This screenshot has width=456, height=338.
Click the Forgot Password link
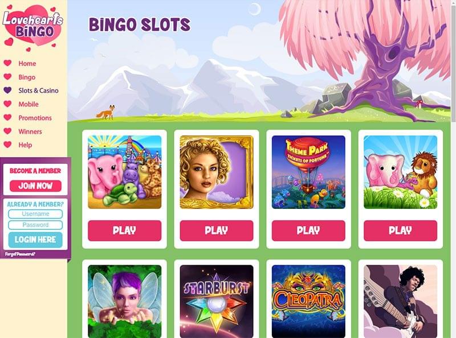tap(20, 254)
